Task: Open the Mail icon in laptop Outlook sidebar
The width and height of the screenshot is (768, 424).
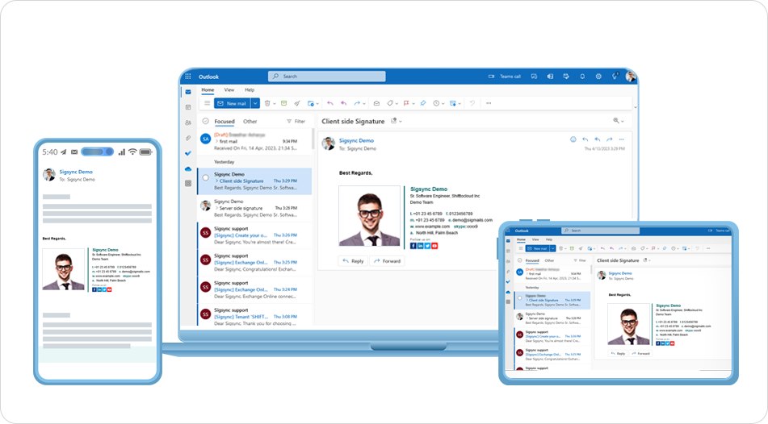Action: [188, 92]
